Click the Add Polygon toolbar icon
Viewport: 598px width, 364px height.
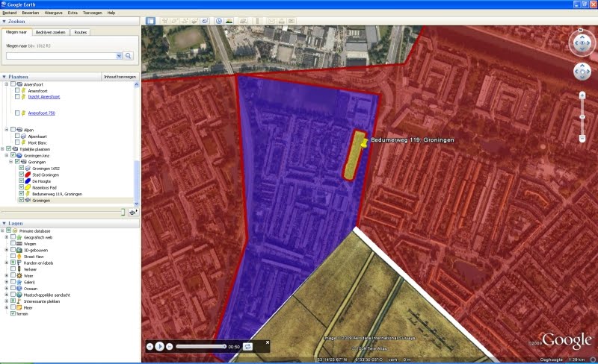click(175, 21)
